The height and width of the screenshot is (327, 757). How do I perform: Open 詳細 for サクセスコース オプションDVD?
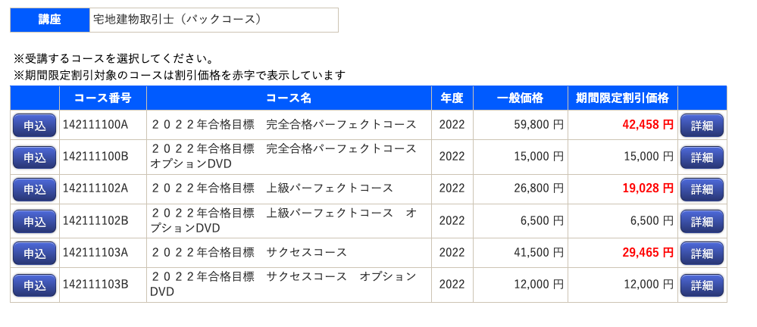[702, 285]
